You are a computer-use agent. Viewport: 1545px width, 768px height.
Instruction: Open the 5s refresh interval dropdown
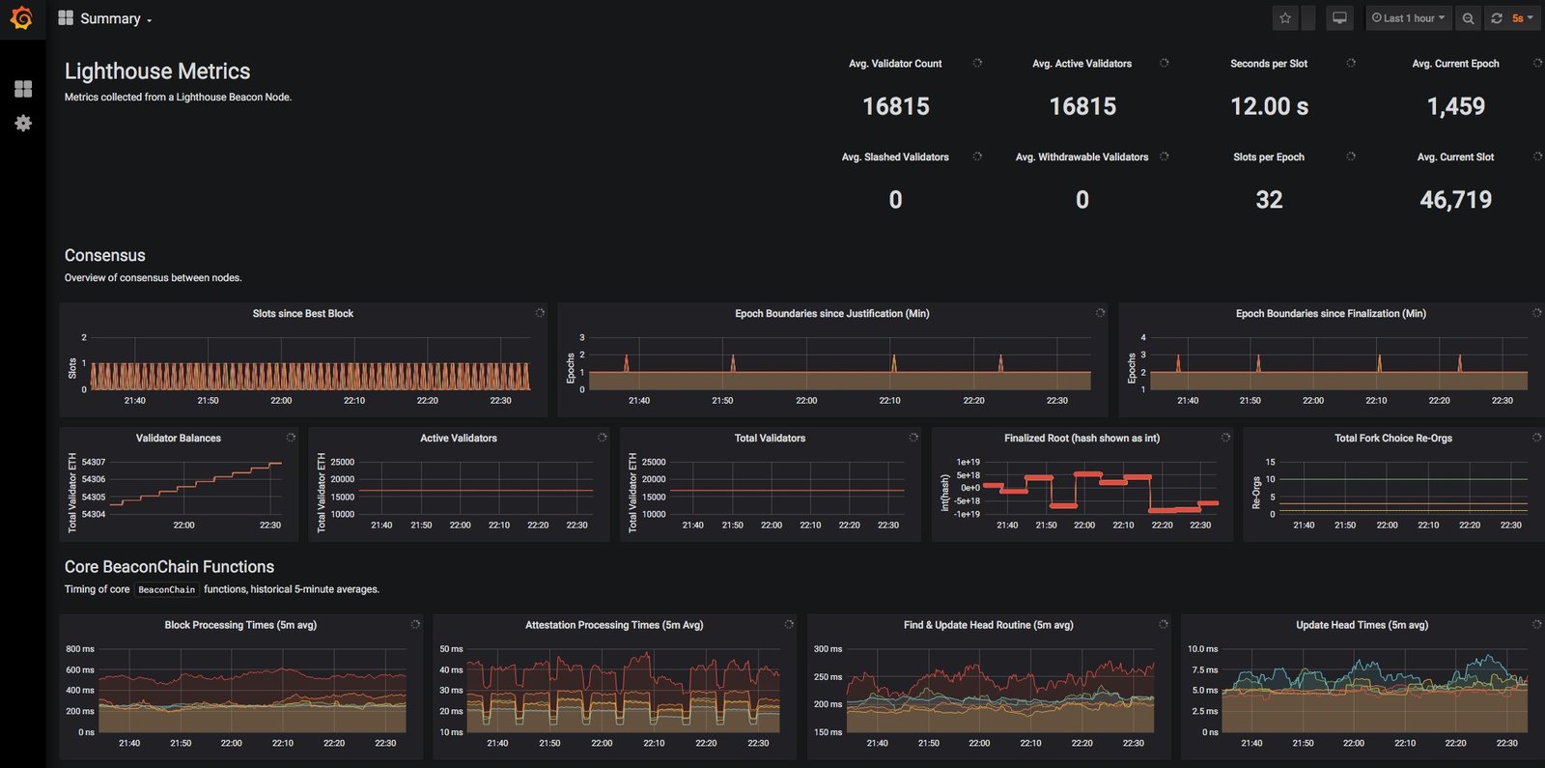click(1523, 18)
